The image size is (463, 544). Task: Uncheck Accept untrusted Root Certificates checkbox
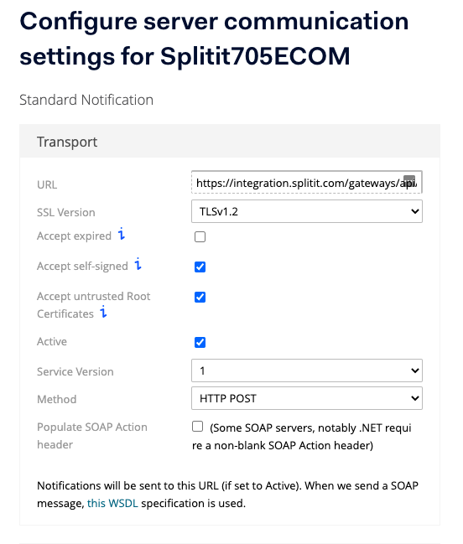[200, 298]
